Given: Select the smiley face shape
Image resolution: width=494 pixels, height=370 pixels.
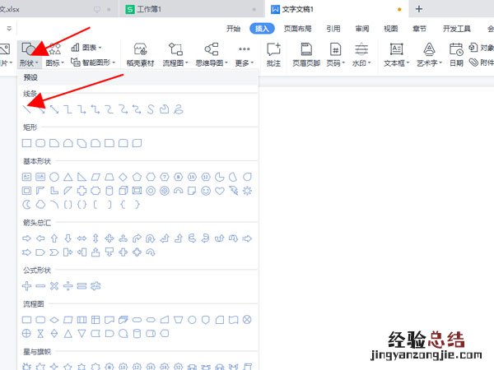Looking at the screenshot, I should [x=206, y=191].
